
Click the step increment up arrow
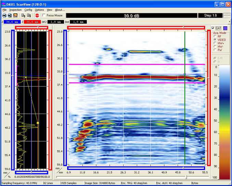pos(227,14)
